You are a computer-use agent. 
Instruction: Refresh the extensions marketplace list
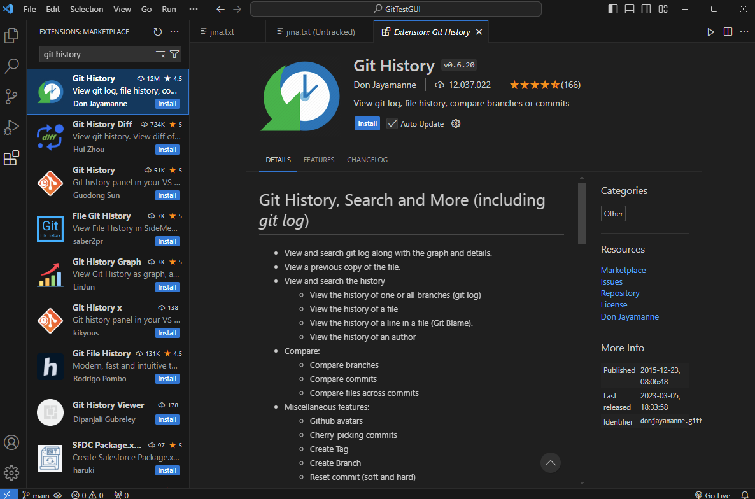[x=157, y=32]
